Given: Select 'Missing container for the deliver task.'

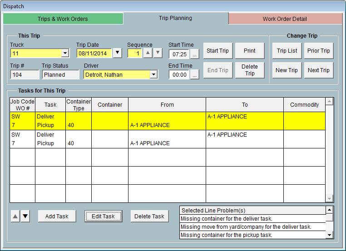Looking at the screenshot, I should pyautogui.click(x=252, y=219).
